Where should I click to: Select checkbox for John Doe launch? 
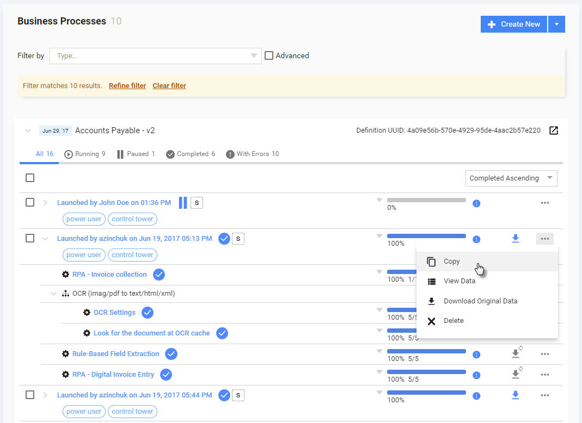tap(30, 202)
